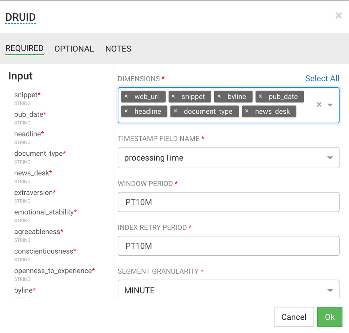Screen dimensions: 349x333
Task: Switch to the Optional tab
Action: coord(74,49)
